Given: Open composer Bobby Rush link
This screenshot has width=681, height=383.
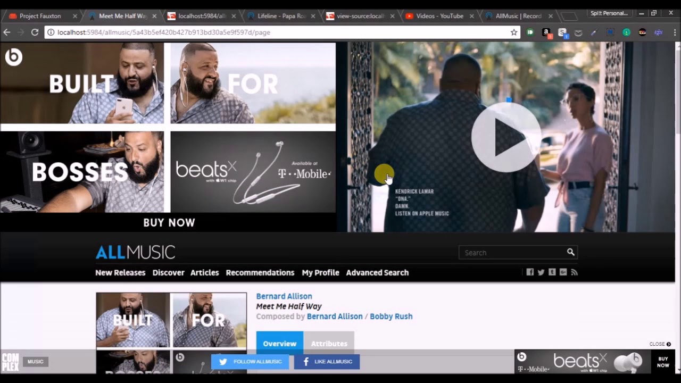Looking at the screenshot, I should click(x=391, y=316).
